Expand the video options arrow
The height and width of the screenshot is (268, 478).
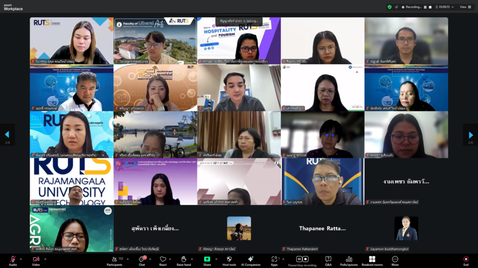44,258
